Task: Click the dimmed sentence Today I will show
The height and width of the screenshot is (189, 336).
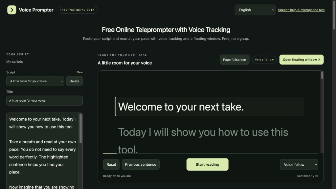Action: coord(203,140)
